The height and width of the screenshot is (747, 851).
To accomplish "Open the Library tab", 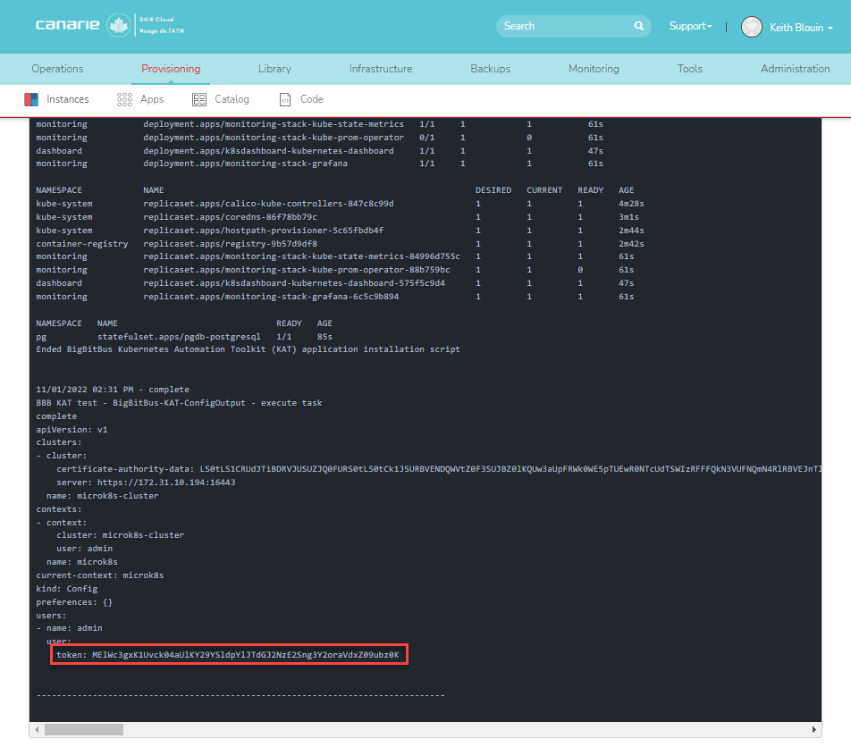I will coord(274,69).
